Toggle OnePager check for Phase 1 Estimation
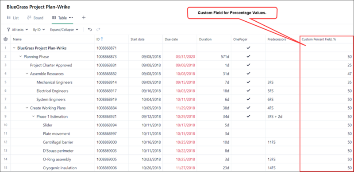Viewport: 354px width, 172px height. coord(248,116)
